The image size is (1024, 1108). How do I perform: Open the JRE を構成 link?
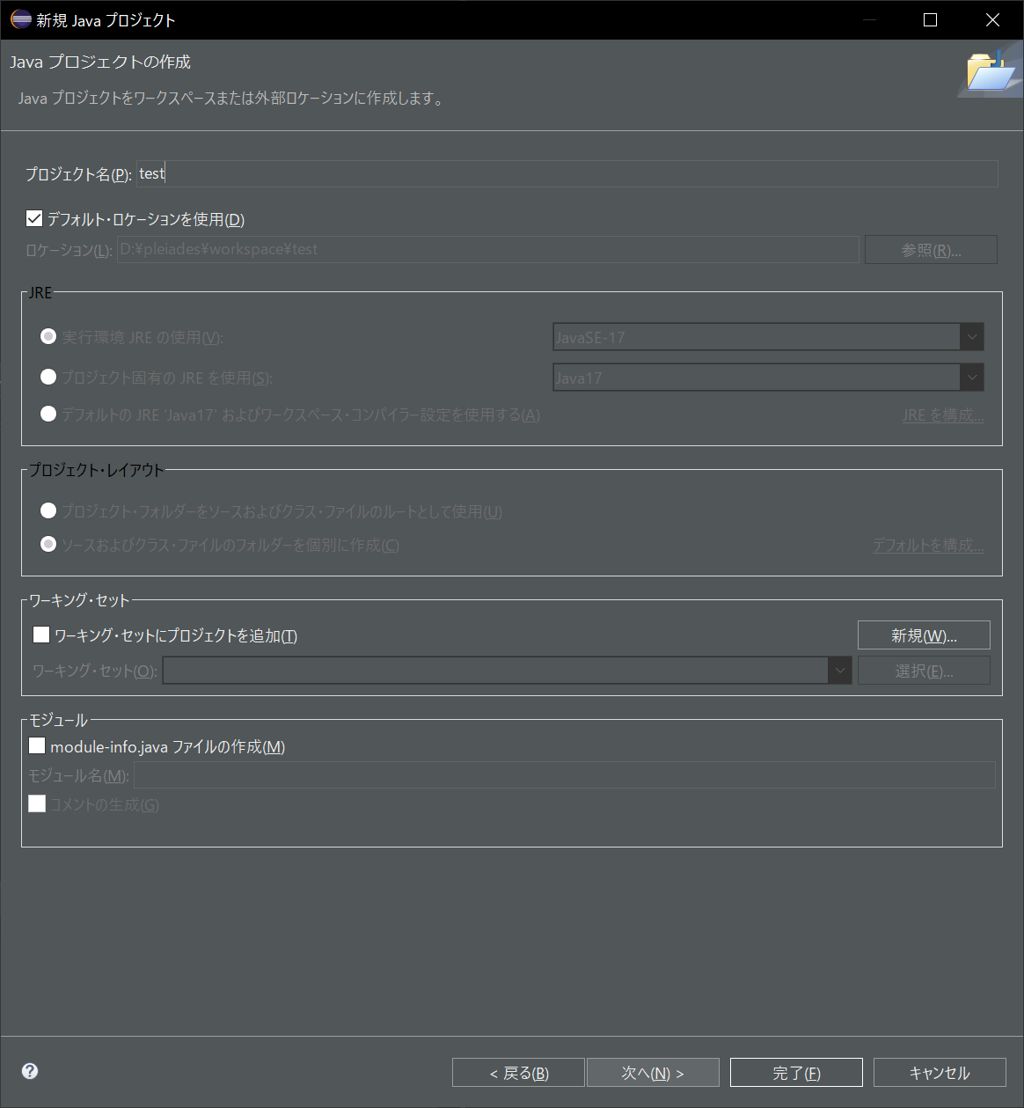click(x=943, y=415)
